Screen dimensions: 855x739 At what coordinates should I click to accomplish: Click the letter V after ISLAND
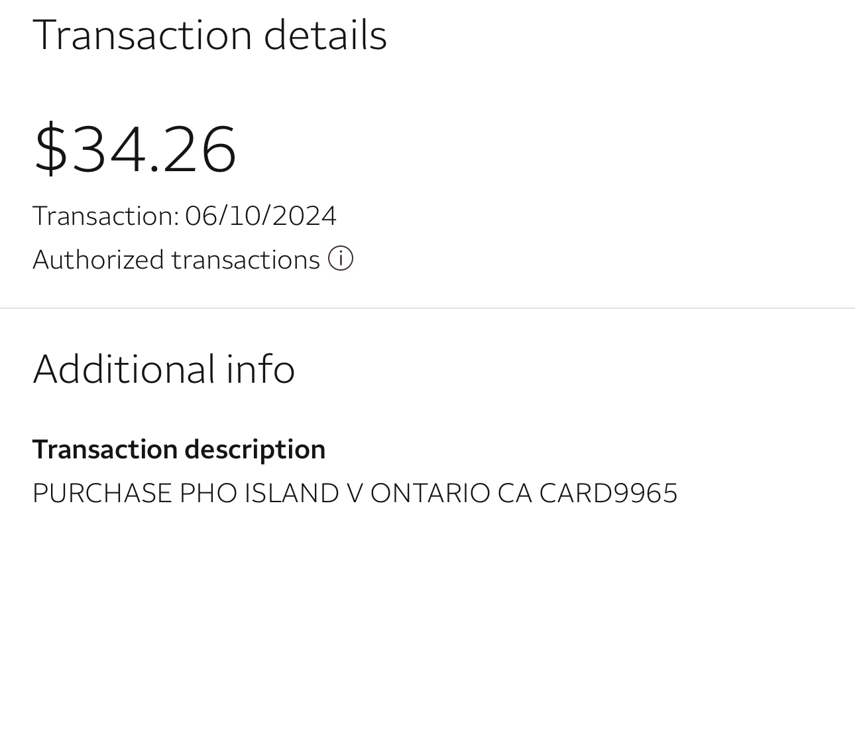(x=355, y=493)
